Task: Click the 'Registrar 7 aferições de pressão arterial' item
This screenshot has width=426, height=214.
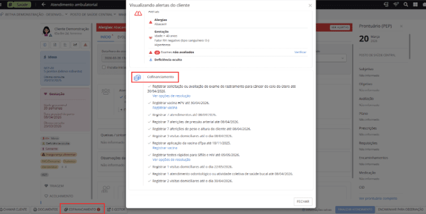Action: pos(195,122)
